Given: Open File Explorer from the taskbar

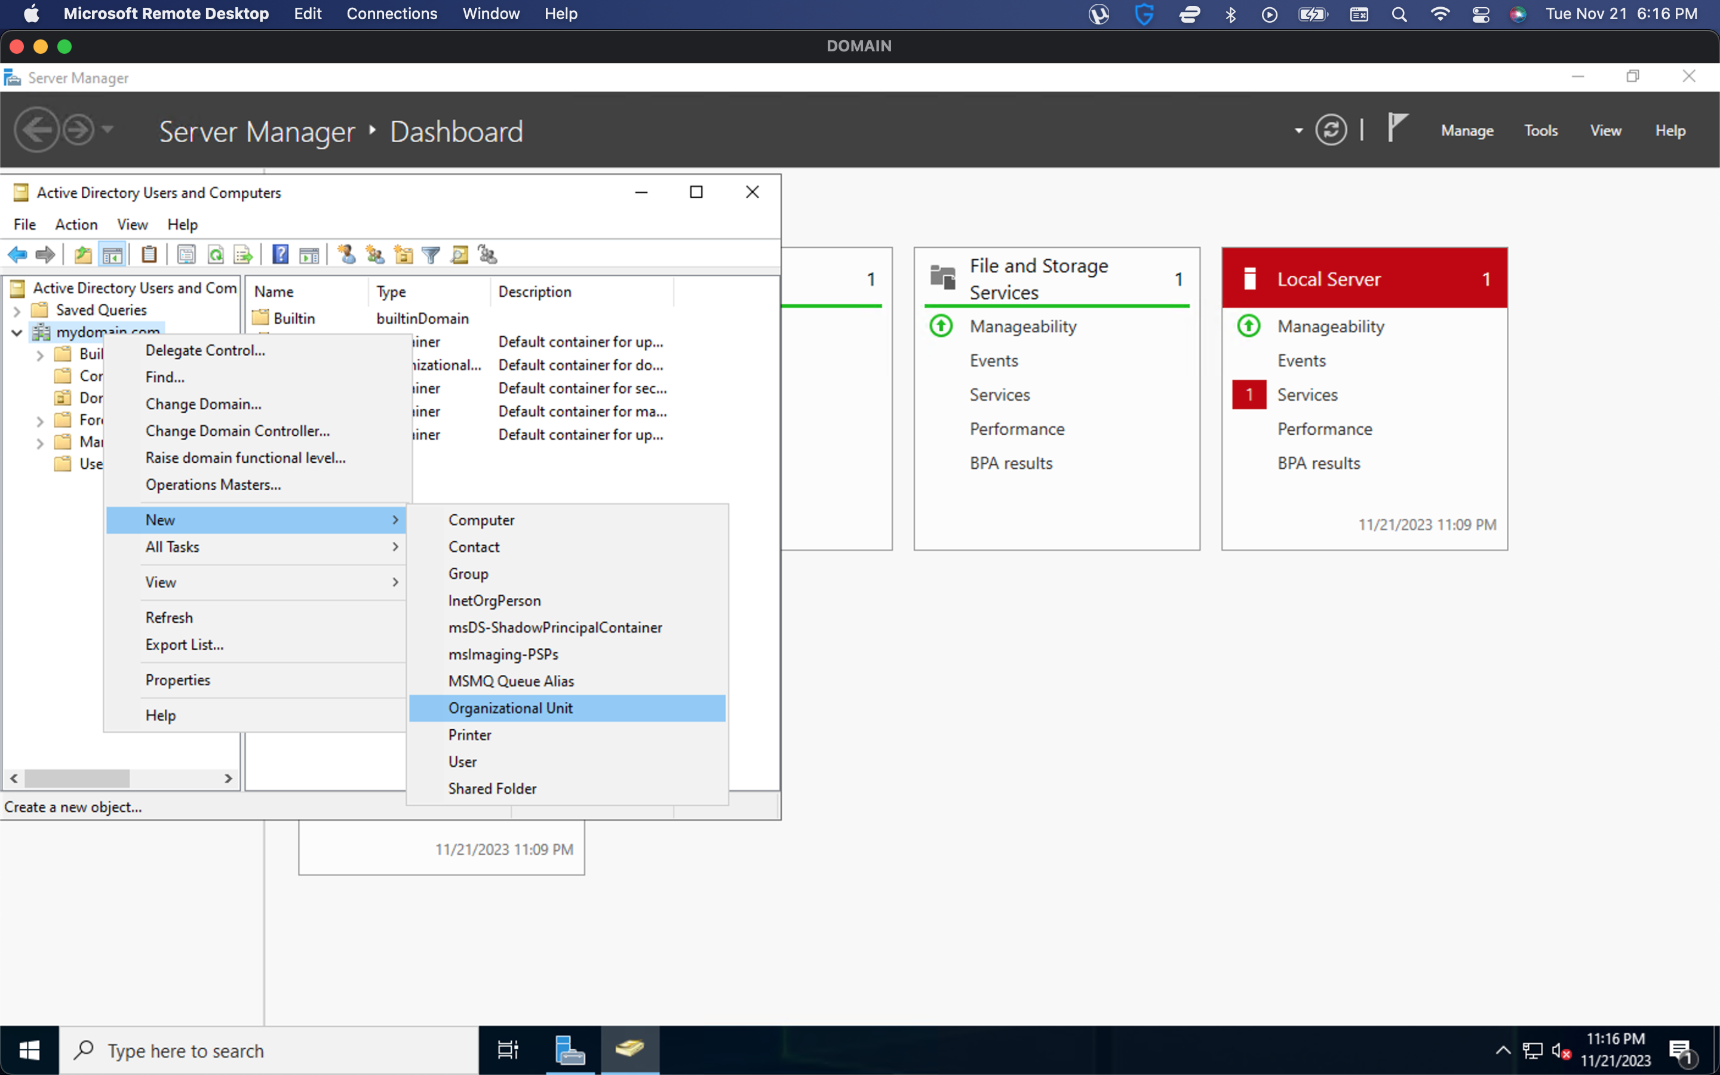Looking at the screenshot, I should click(569, 1049).
